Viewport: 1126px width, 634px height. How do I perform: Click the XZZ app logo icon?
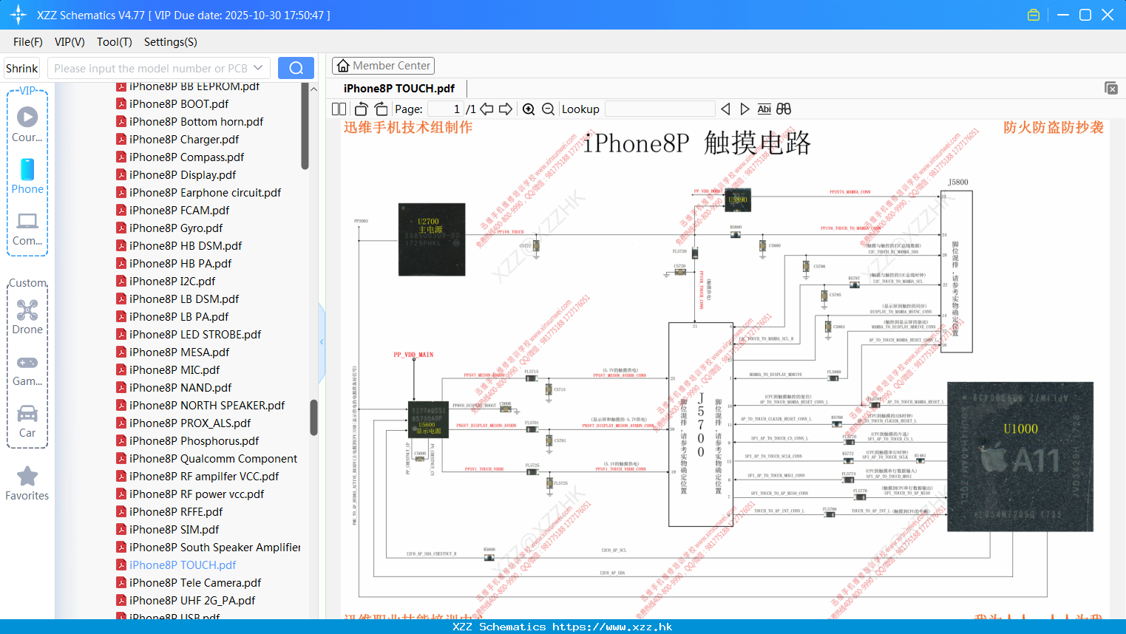18,15
